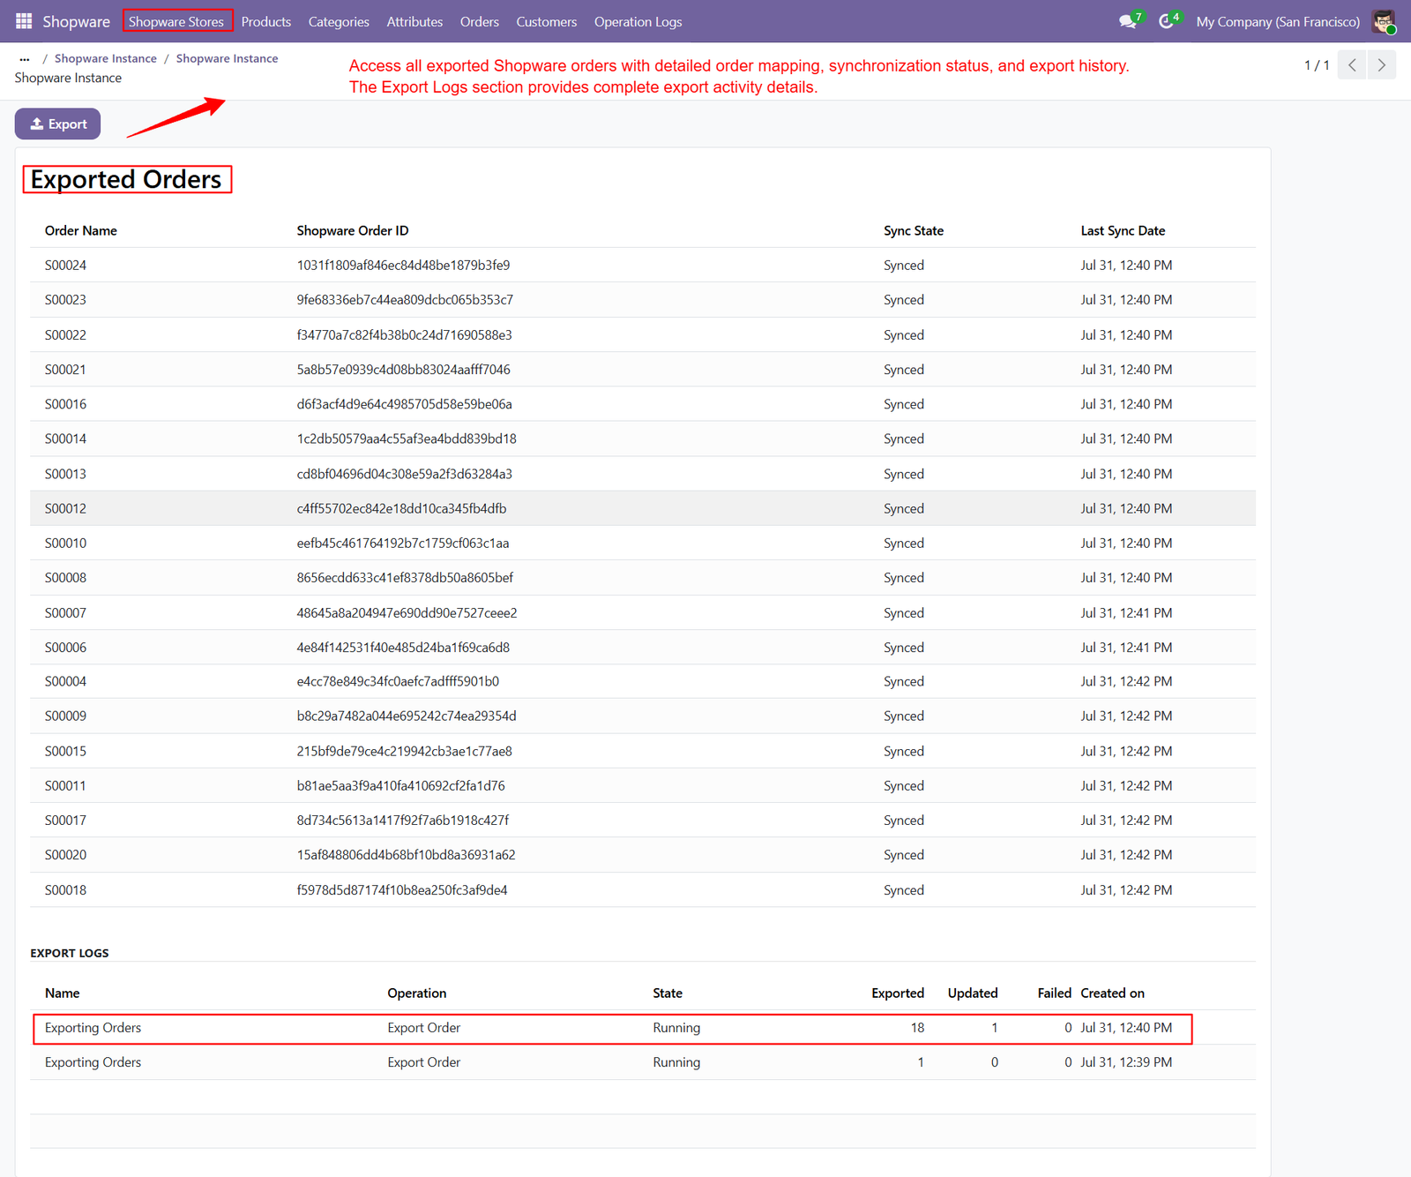Click Running state in 12:39 PM log
This screenshot has width=1411, height=1177.
click(676, 1062)
